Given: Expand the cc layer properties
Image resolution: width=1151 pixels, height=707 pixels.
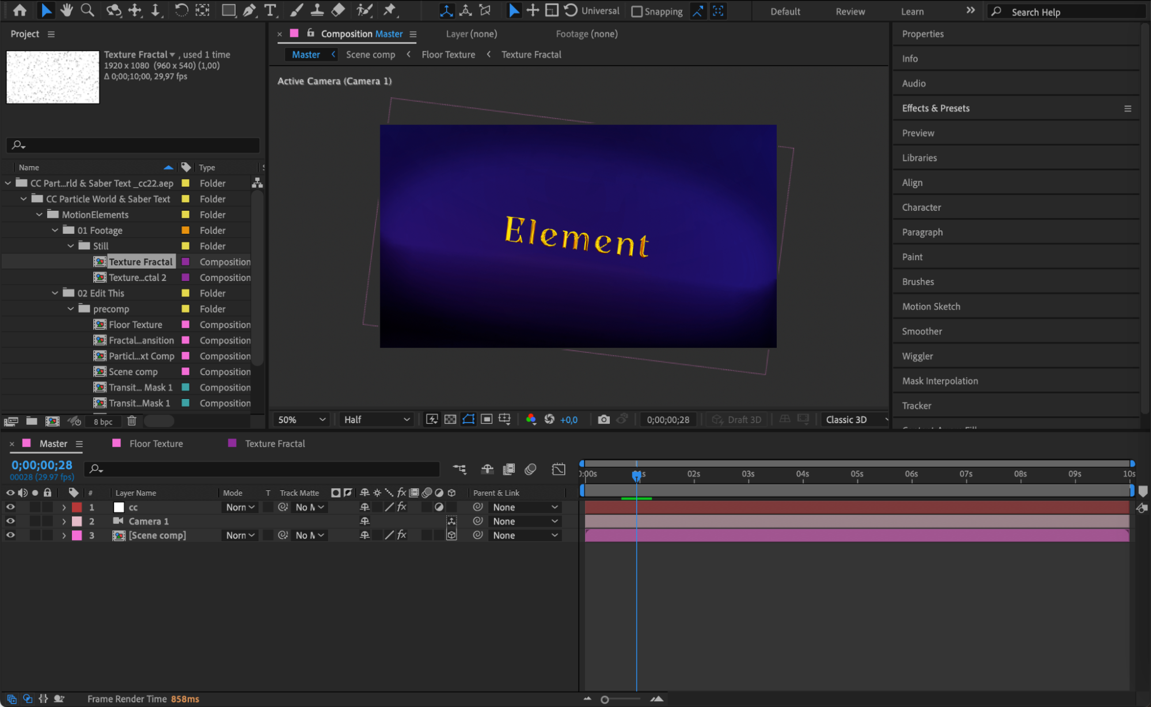Looking at the screenshot, I should click(x=64, y=507).
